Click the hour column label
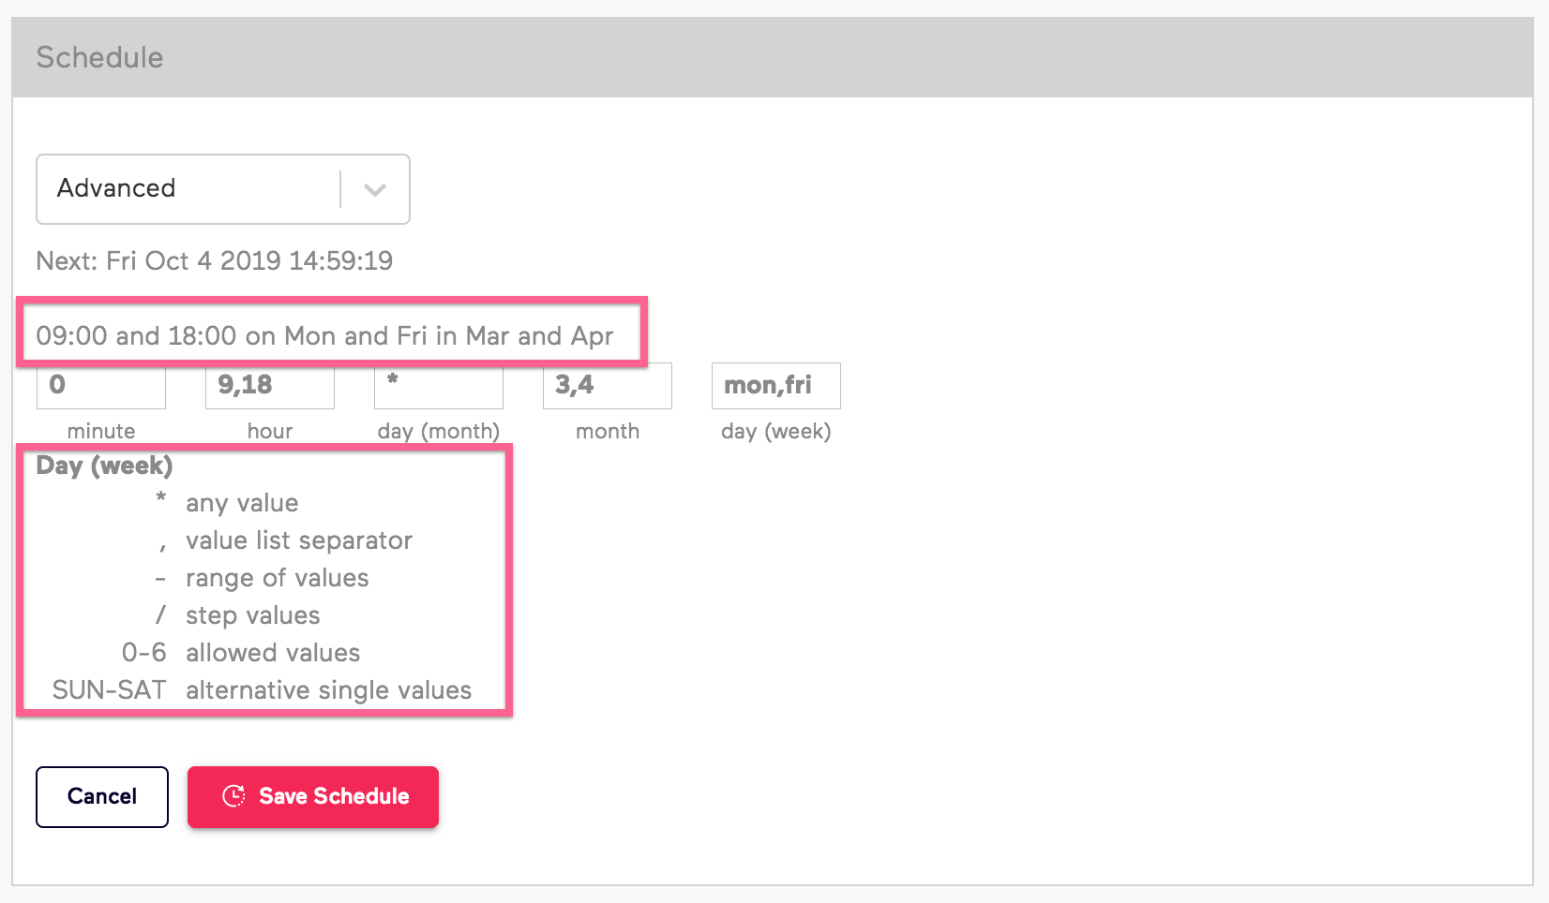 coord(269,431)
